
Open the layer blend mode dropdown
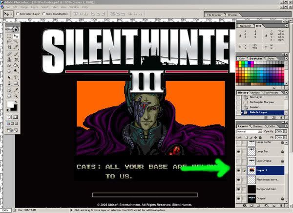click(248, 131)
